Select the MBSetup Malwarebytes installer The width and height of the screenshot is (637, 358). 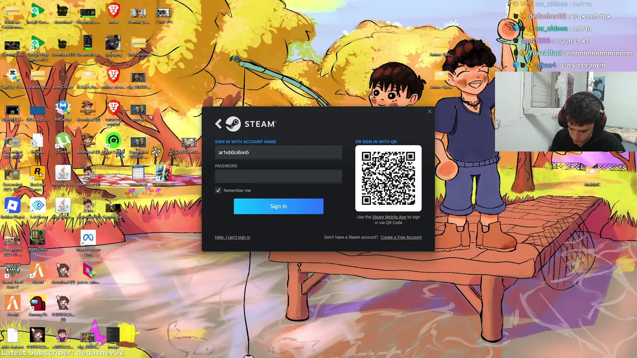tap(63, 111)
